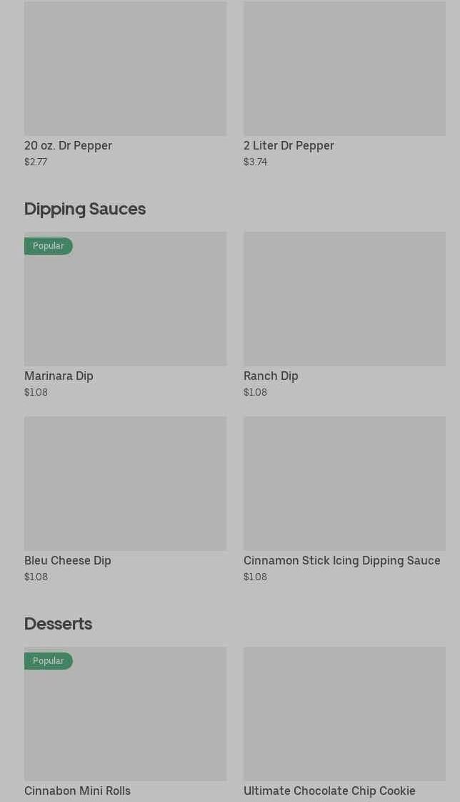The width and height of the screenshot is (460, 802).
Task: Click the Desserts section heading
Action: pyautogui.click(x=58, y=624)
